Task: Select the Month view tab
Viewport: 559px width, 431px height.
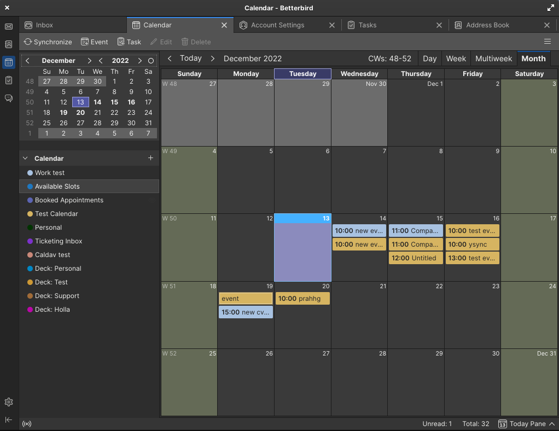Action: pos(533,59)
